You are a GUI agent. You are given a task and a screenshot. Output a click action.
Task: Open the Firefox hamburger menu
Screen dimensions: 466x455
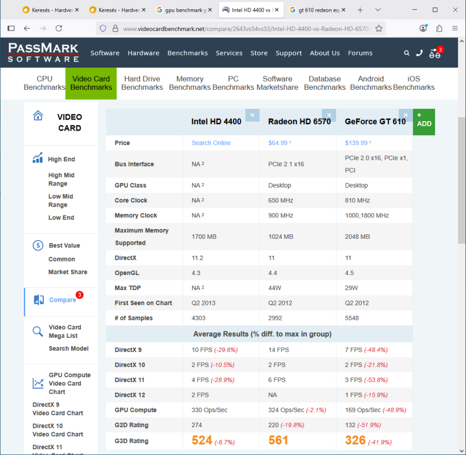[455, 28]
